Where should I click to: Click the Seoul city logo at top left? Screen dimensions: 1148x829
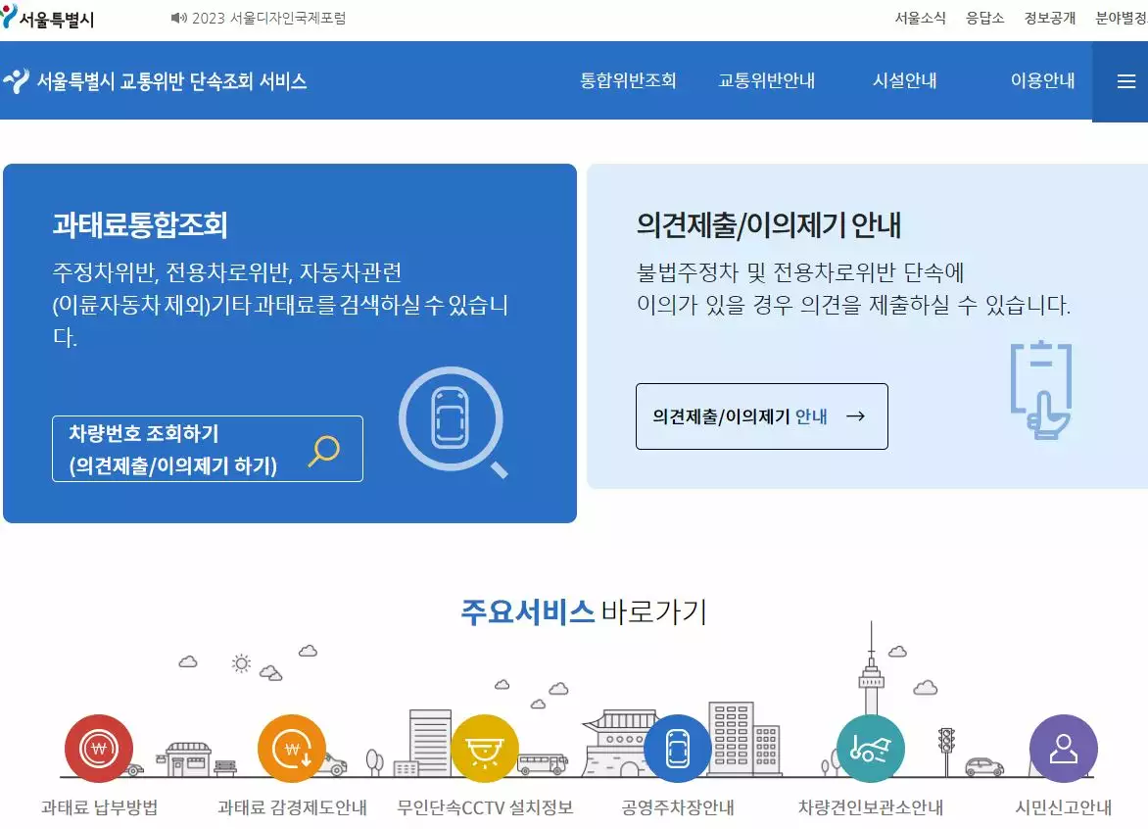pos(56,16)
